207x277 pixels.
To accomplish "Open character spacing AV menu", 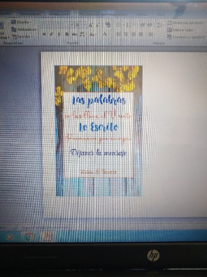I will click(82, 34).
